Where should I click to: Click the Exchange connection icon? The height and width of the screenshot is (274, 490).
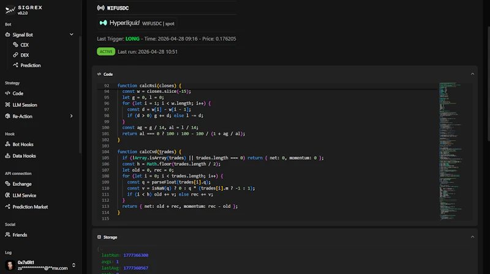[7, 183]
